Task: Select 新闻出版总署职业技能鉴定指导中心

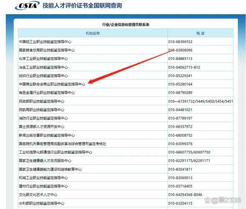Action: coord(47,135)
